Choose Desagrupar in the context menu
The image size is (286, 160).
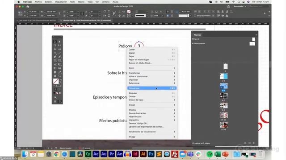tap(152, 88)
